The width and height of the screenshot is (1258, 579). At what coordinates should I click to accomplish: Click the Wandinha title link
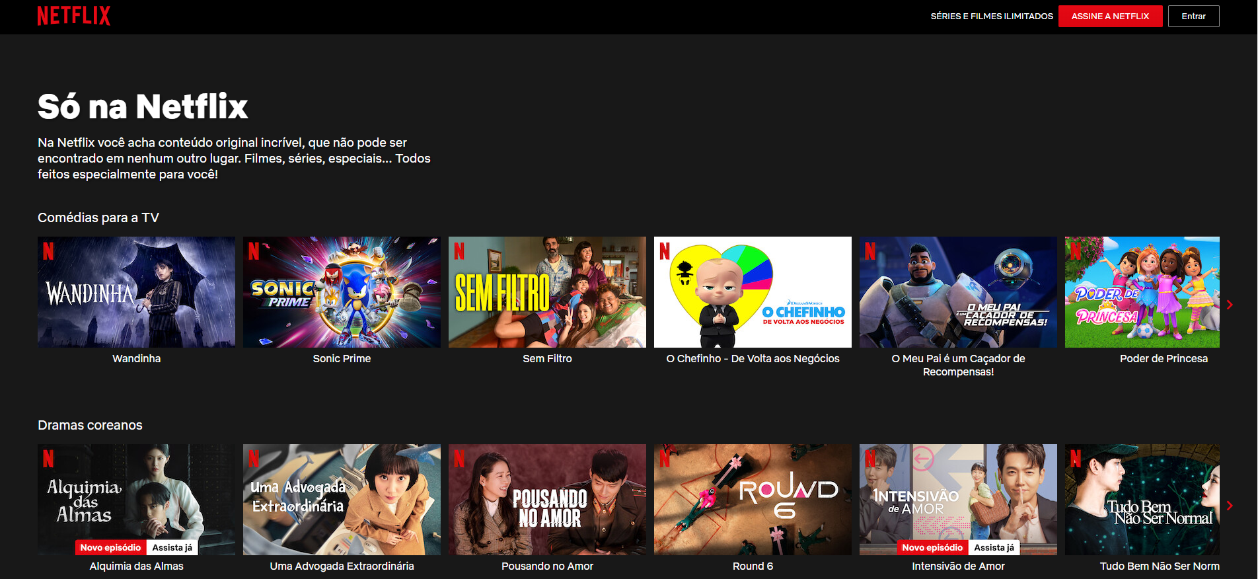coord(136,358)
